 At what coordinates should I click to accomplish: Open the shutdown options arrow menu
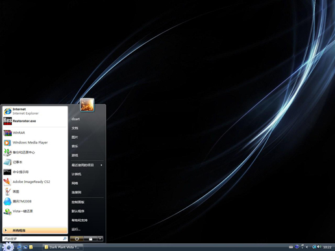tap(100, 239)
